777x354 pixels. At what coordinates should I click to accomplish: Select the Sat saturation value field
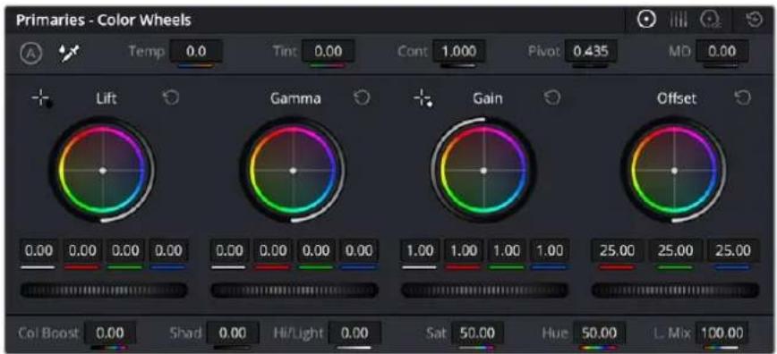point(477,333)
